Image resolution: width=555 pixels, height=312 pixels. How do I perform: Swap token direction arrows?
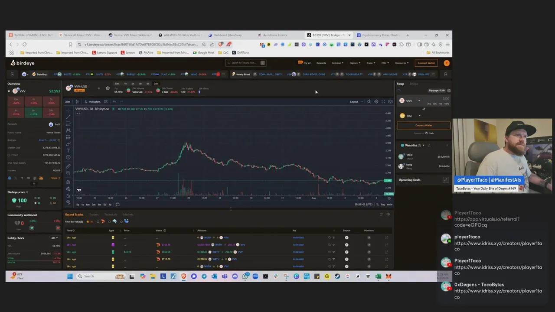[424, 109]
